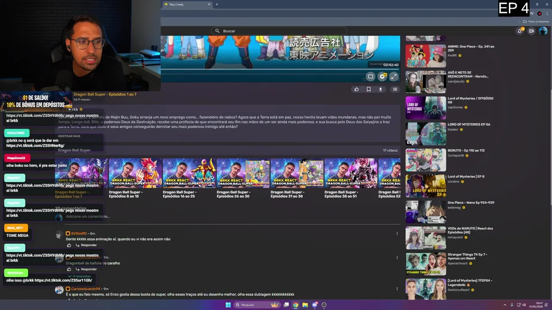Viewport: 552px width, 310px height.
Task: Click the Windows Pesquisar taskbar search box
Action: (x=257, y=305)
